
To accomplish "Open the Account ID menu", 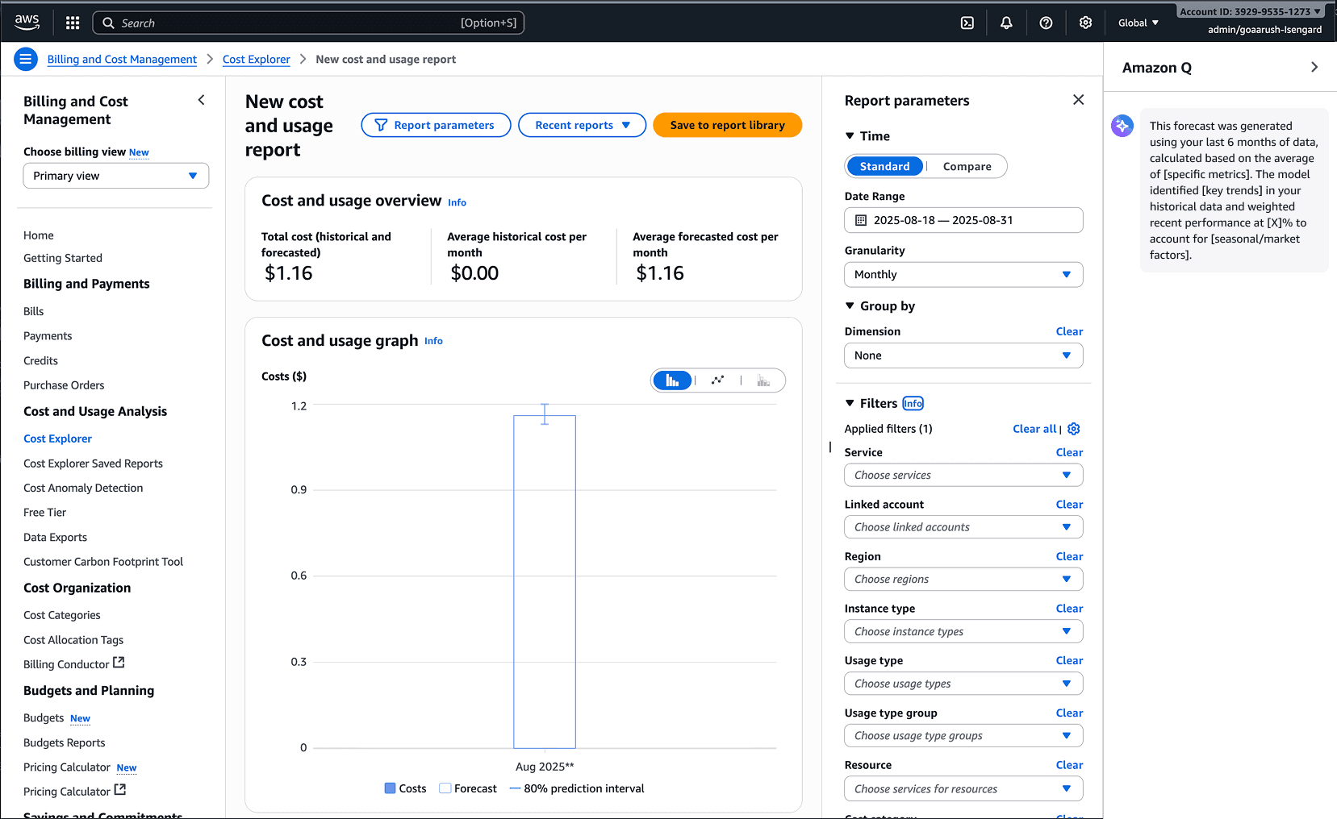I will click(1250, 12).
